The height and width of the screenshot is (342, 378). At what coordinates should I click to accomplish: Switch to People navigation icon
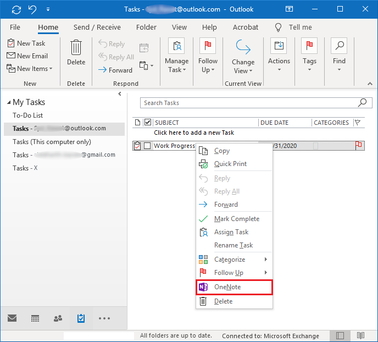(x=58, y=318)
